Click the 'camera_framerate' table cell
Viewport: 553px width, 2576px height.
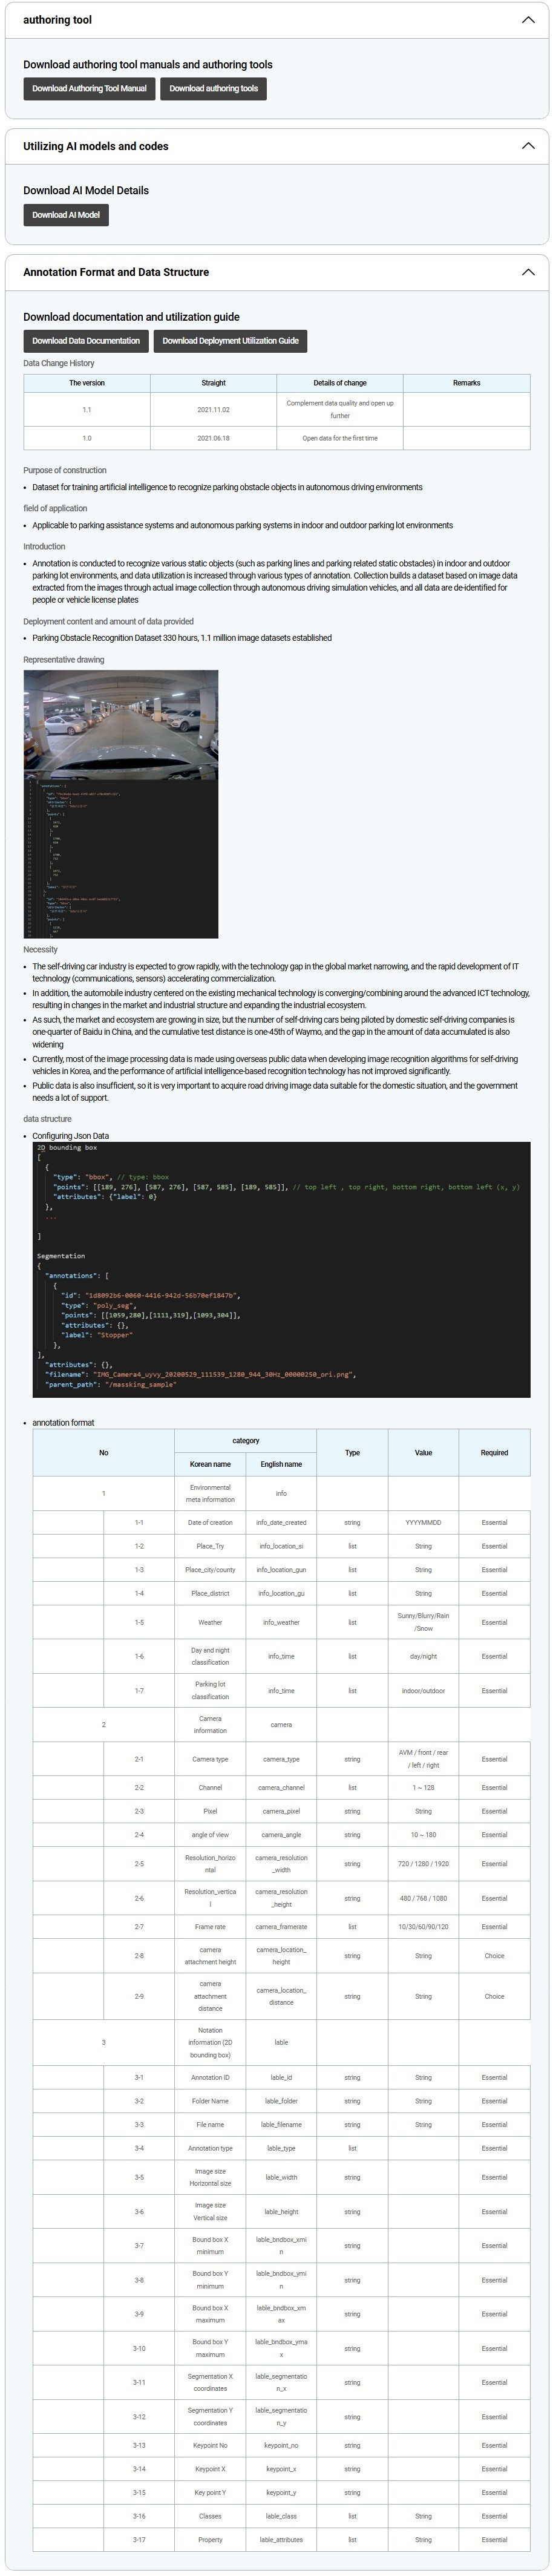click(x=281, y=1926)
